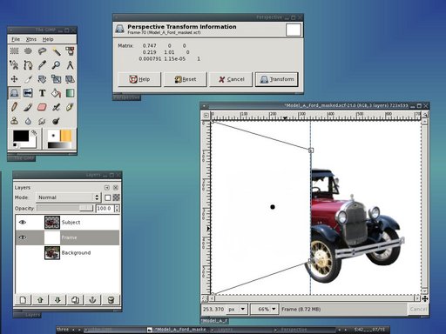Increase opacity with the spinner up arrow

tap(117, 206)
